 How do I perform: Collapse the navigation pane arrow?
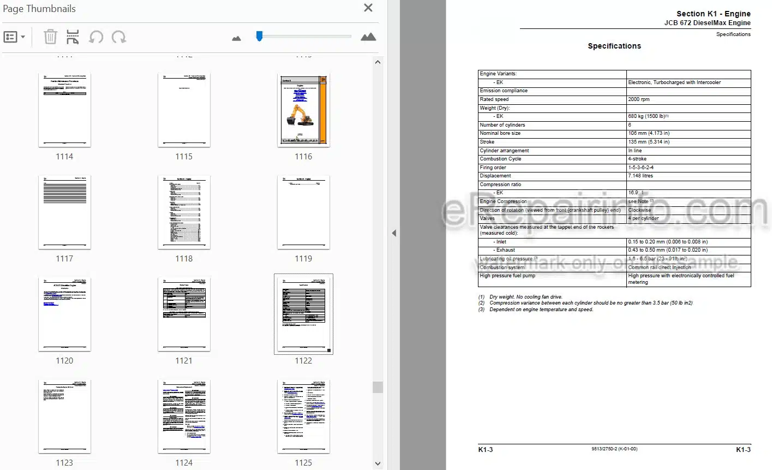[394, 233]
